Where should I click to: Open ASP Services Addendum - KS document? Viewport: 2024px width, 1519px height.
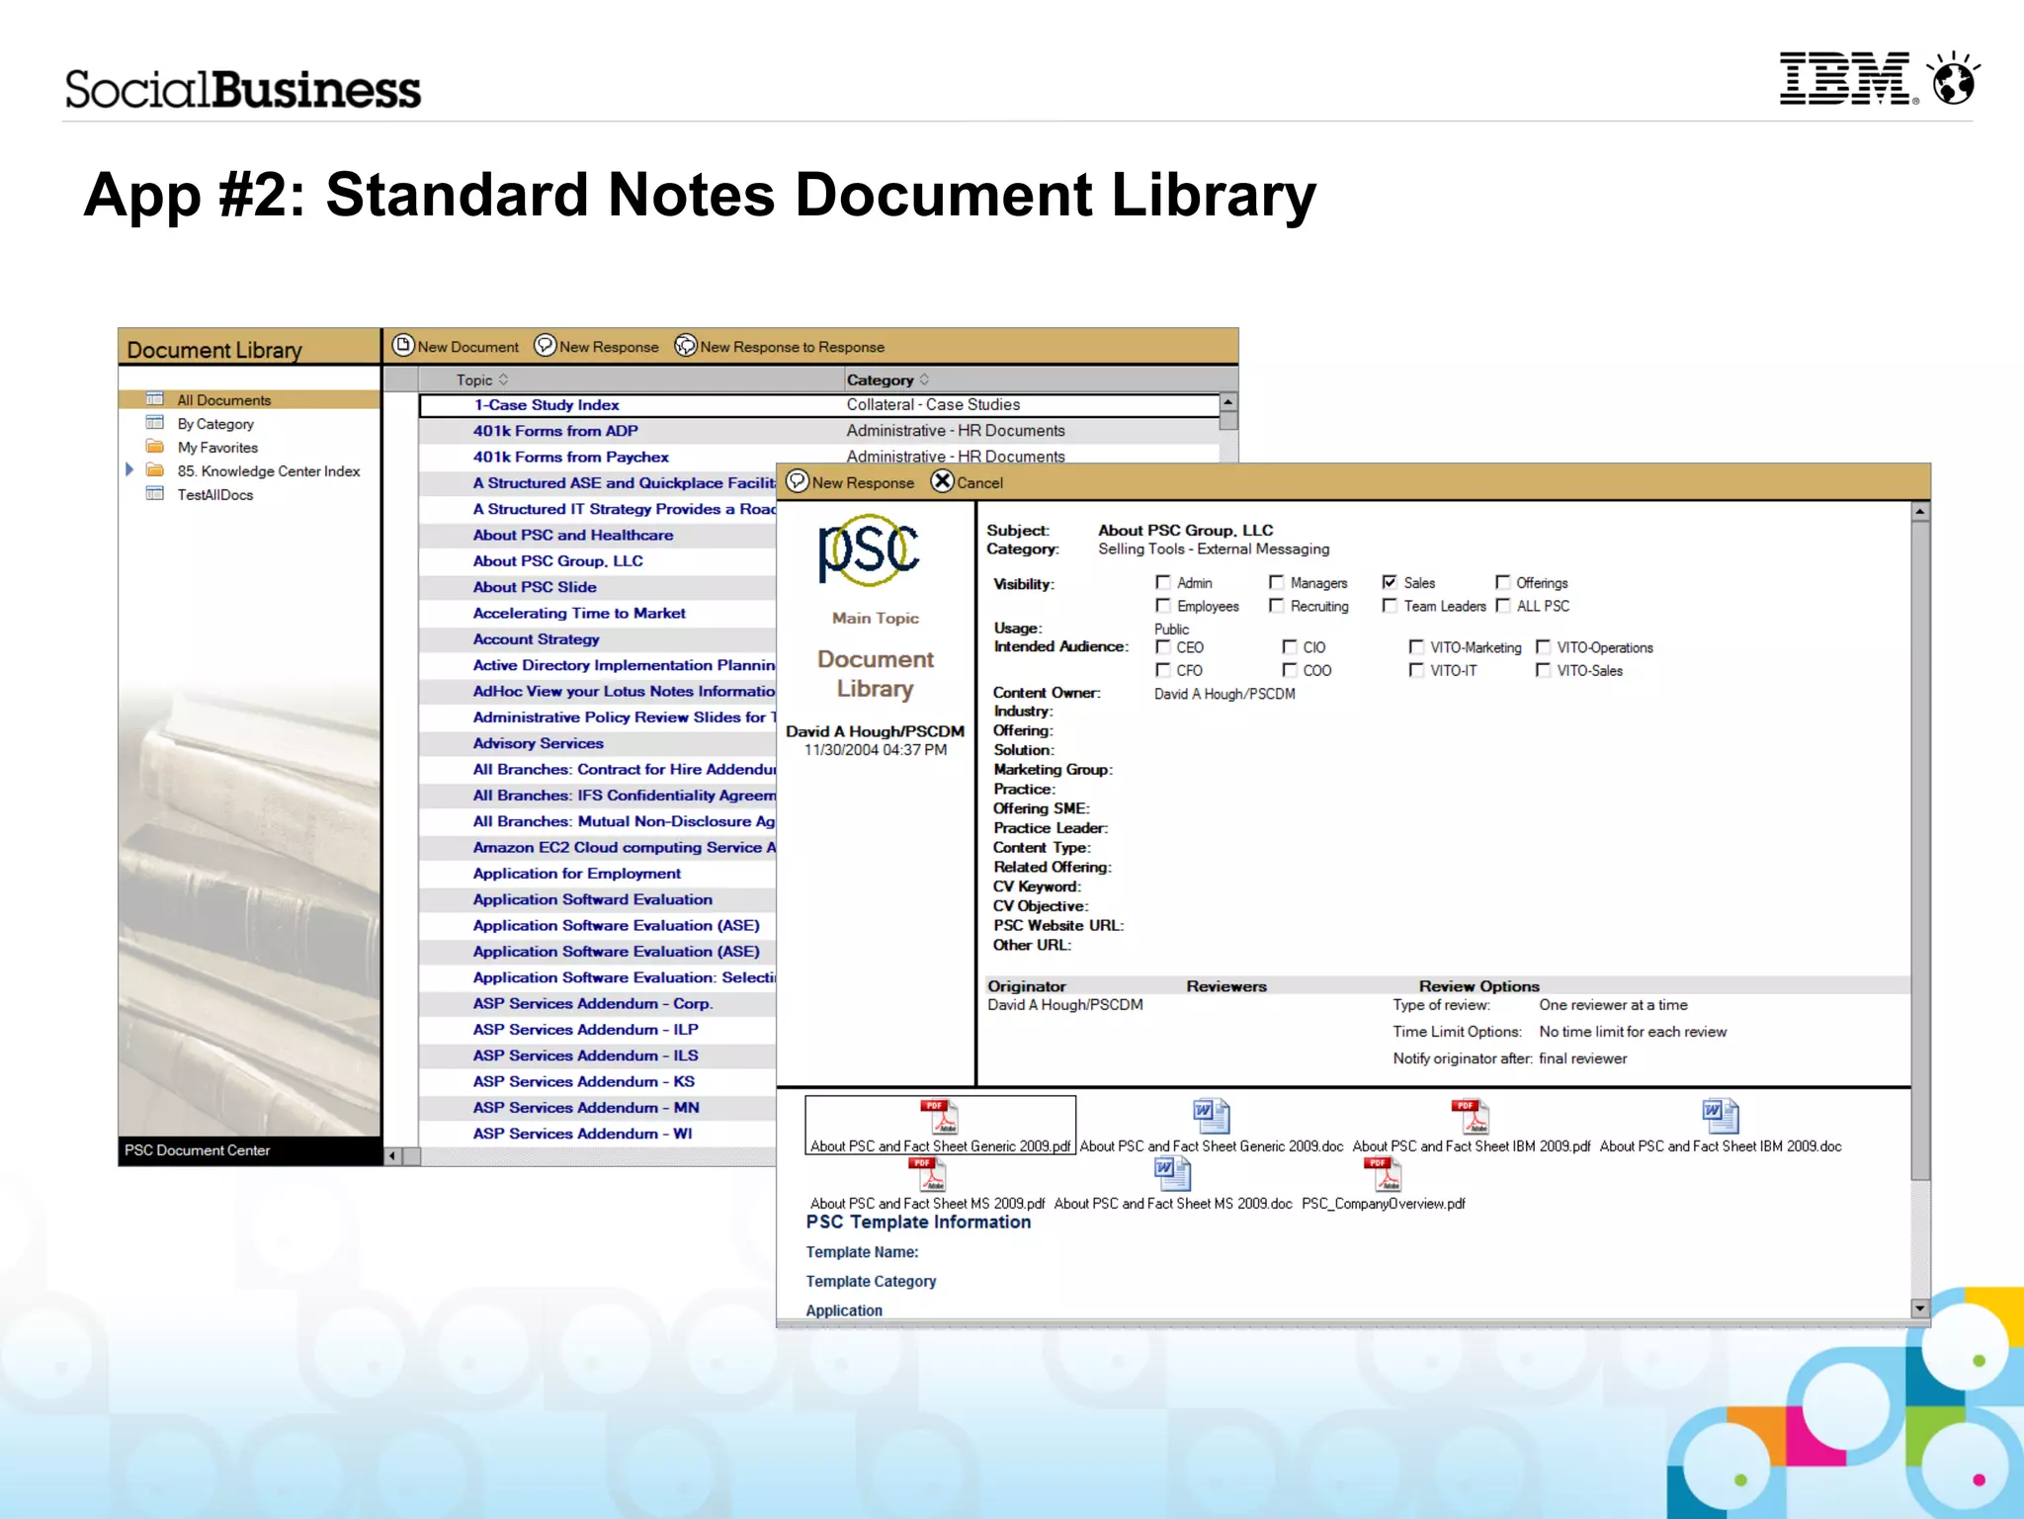coord(583,1081)
